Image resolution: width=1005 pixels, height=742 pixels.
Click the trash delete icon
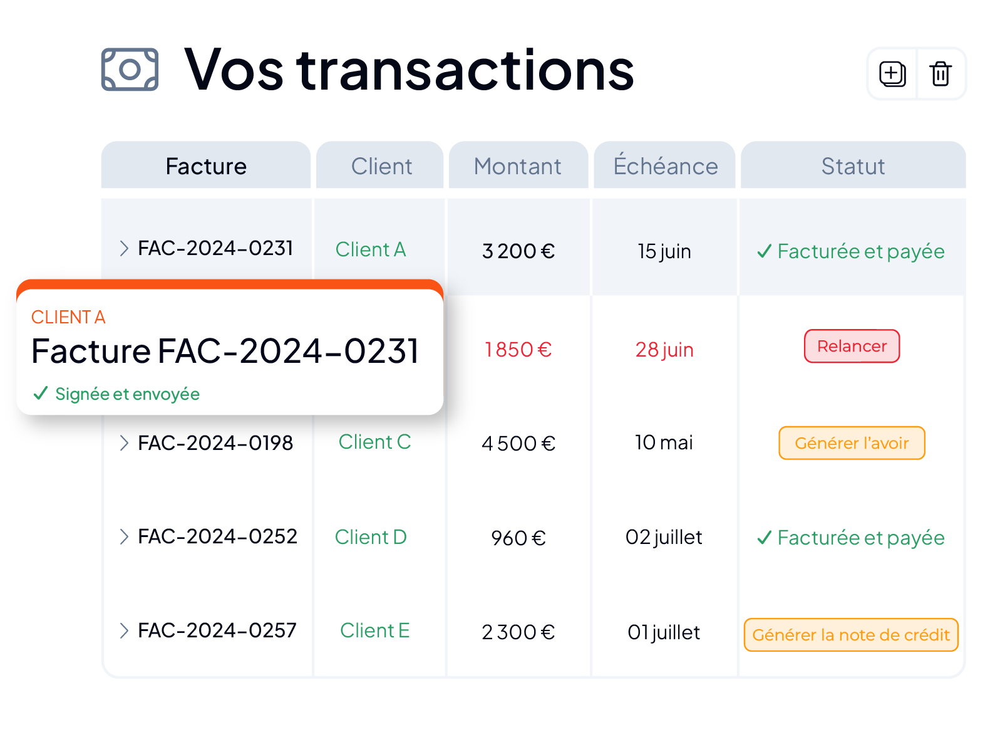[x=941, y=74]
